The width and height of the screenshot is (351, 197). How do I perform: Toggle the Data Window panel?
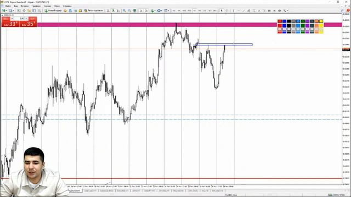[x=24, y=10]
